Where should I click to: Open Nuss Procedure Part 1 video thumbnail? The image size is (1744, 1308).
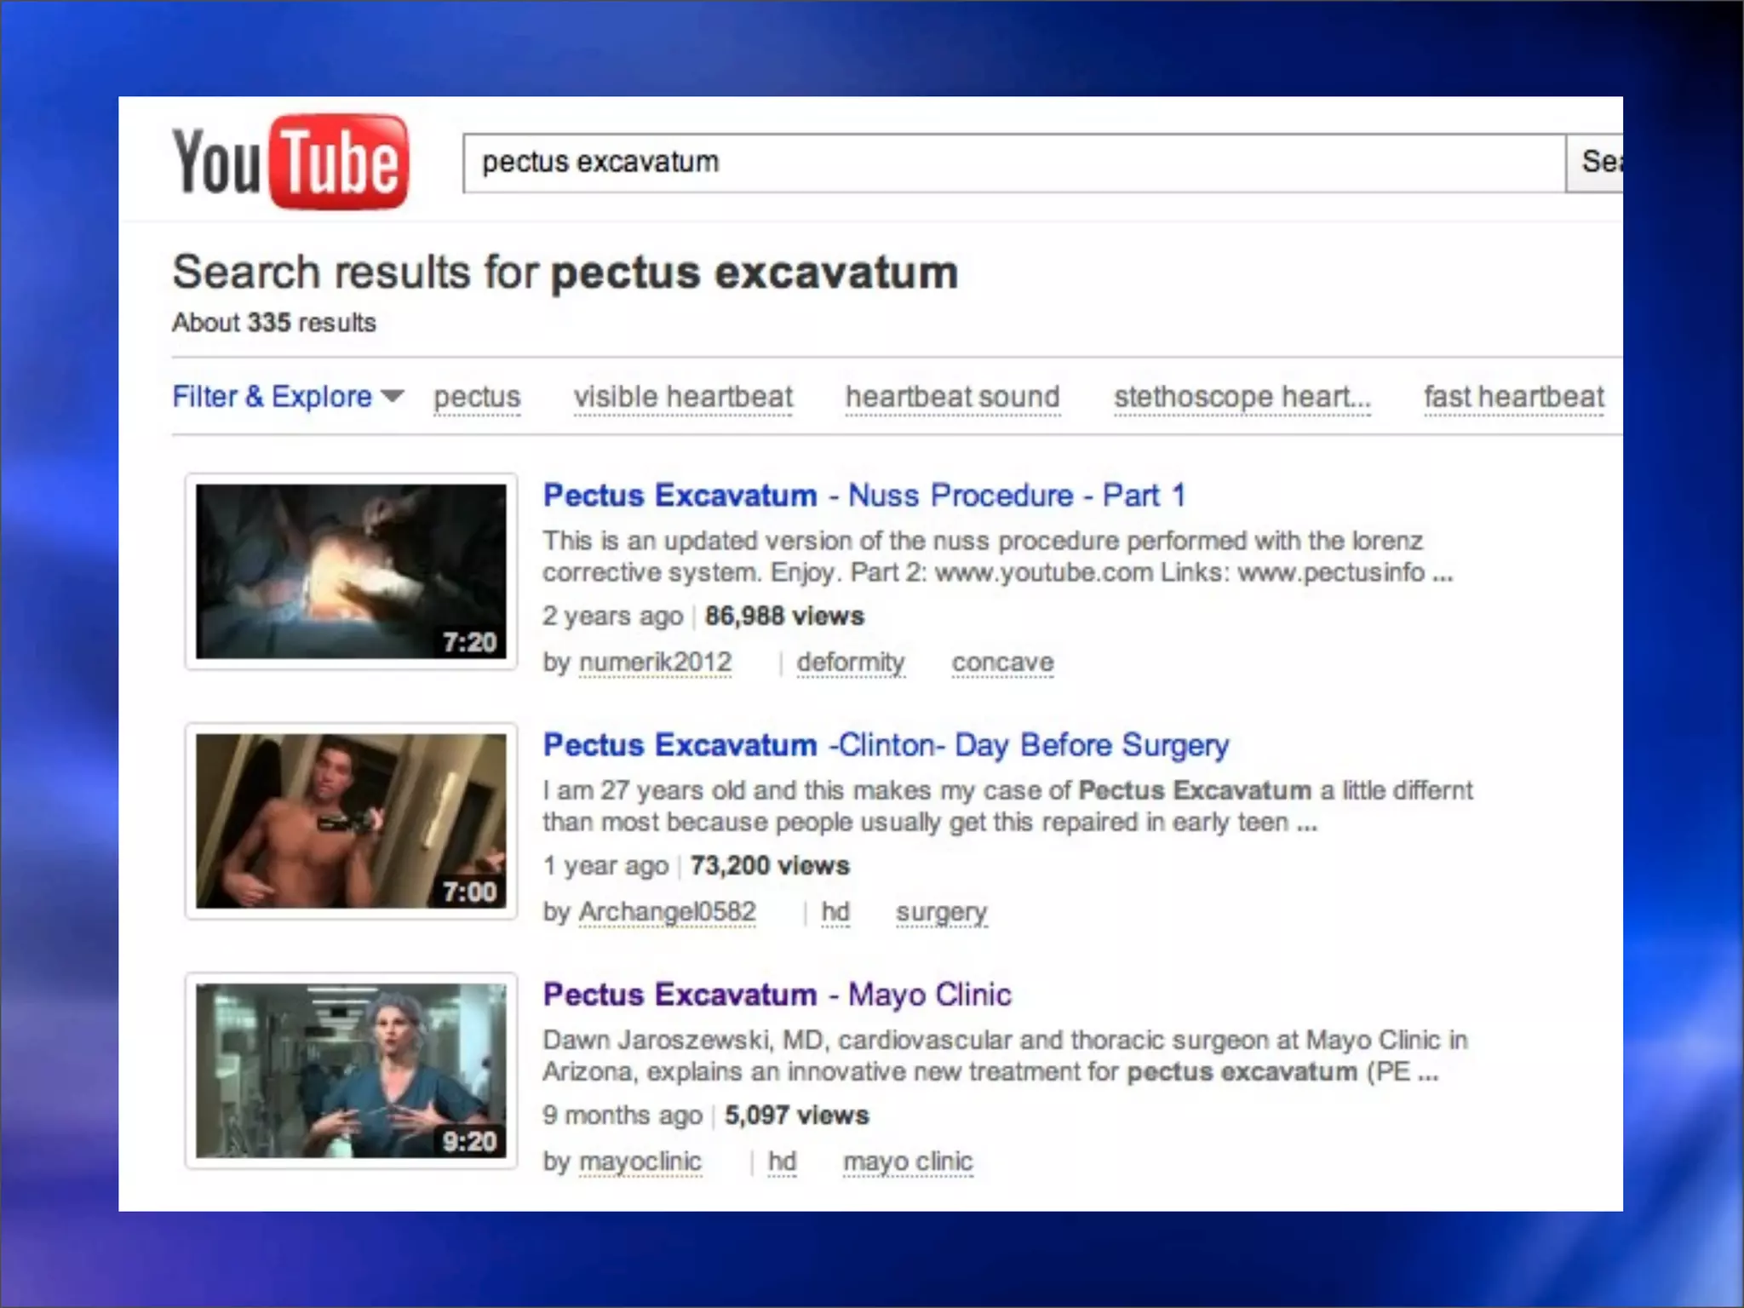pos(351,571)
